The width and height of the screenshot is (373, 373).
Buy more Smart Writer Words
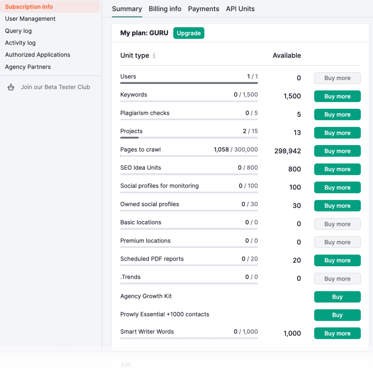point(337,333)
